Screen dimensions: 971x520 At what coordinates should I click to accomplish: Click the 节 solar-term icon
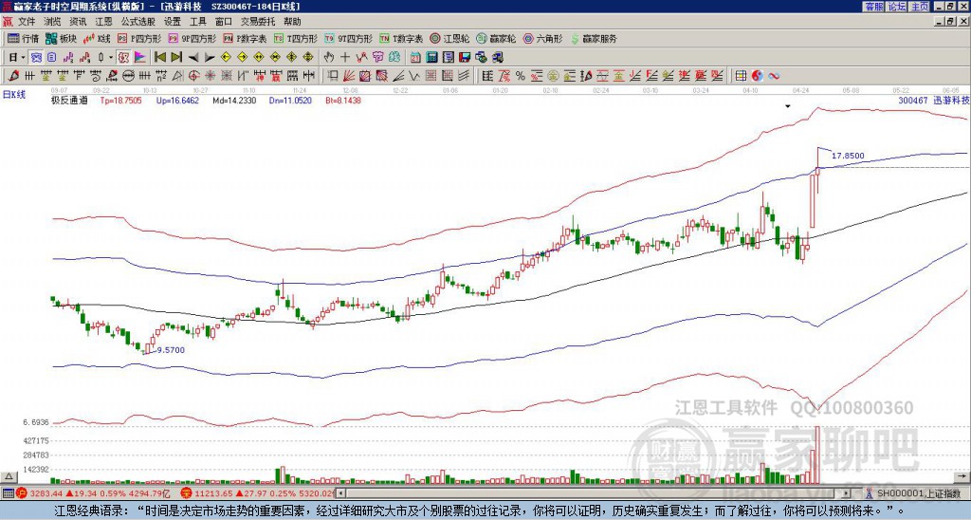tap(377, 58)
